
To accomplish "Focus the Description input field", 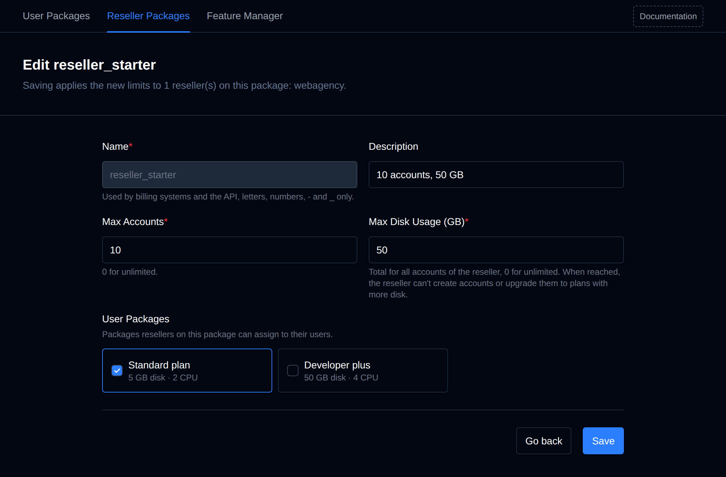I will 496,175.
